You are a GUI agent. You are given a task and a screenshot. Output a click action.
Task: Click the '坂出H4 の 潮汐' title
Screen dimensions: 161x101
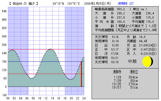click(23, 4)
